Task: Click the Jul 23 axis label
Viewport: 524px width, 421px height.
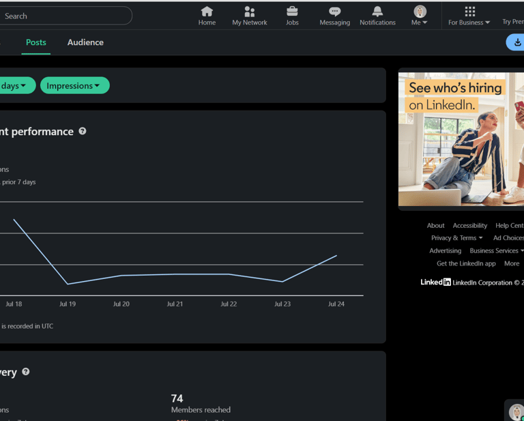Action: 282,304
